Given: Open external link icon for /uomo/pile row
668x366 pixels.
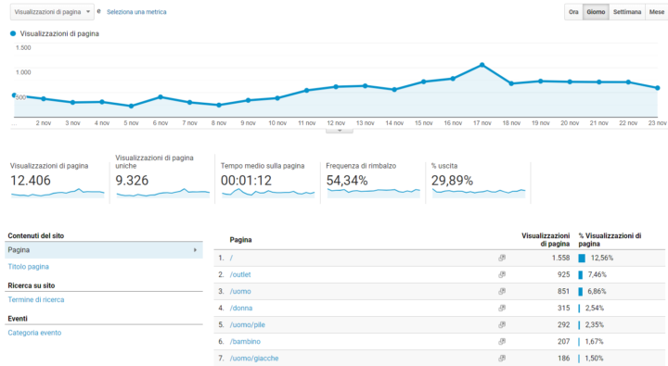Looking at the screenshot, I should point(502,324).
